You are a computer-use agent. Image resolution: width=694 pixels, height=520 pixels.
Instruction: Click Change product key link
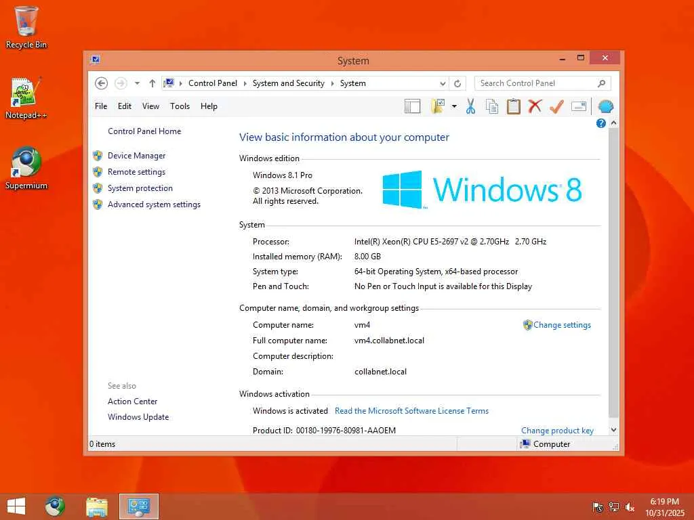point(557,430)
